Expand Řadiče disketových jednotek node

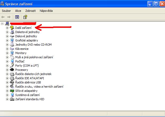(7, 74)
